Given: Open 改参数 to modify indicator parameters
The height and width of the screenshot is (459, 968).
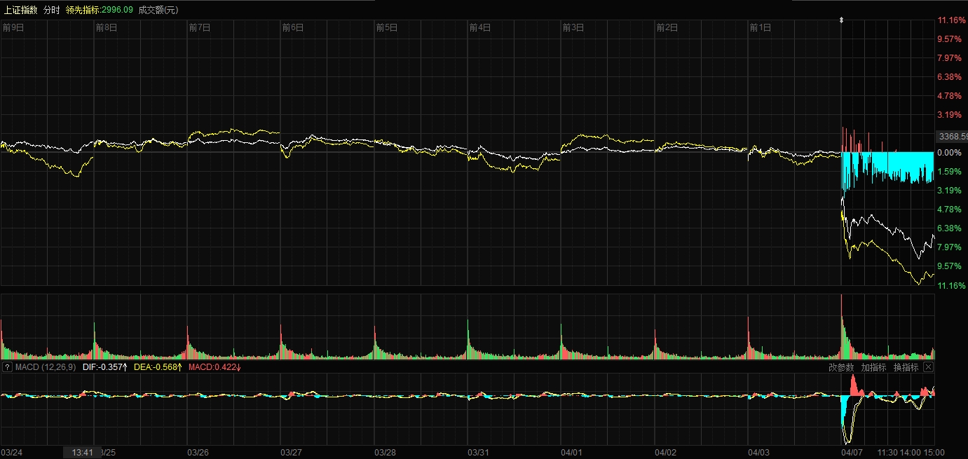Looking at the screenshot, I should point(841,367).
